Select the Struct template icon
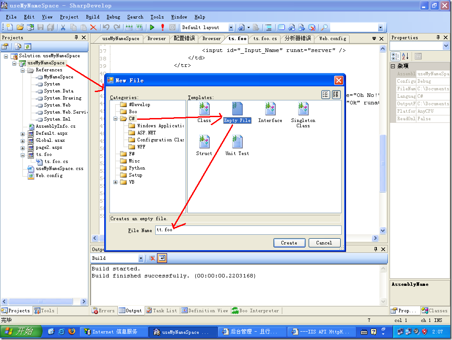Image resolution: width=452 pixels, height=340 pixels. tap(204, 142)
